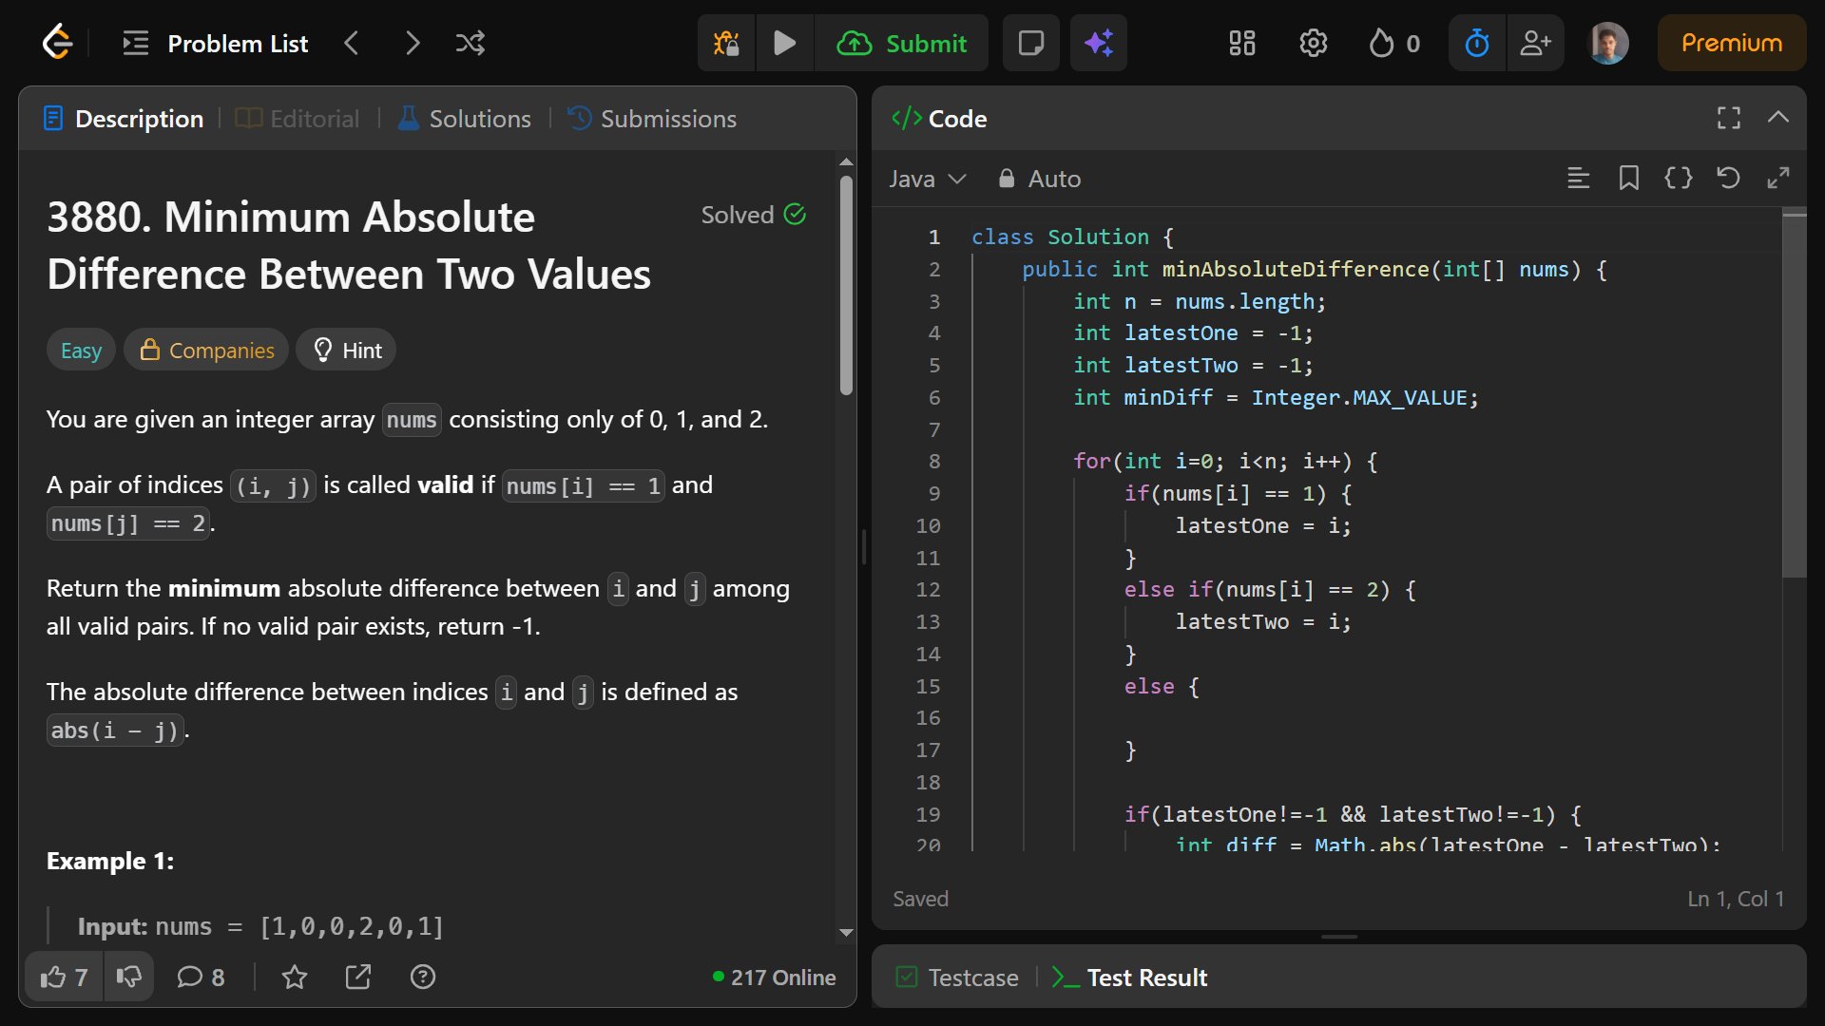Image resolution: width=1825 pixels, height=1026 pixels.
Task: Collapse the Code panel chevron
Action: [x=1777, y=118]
